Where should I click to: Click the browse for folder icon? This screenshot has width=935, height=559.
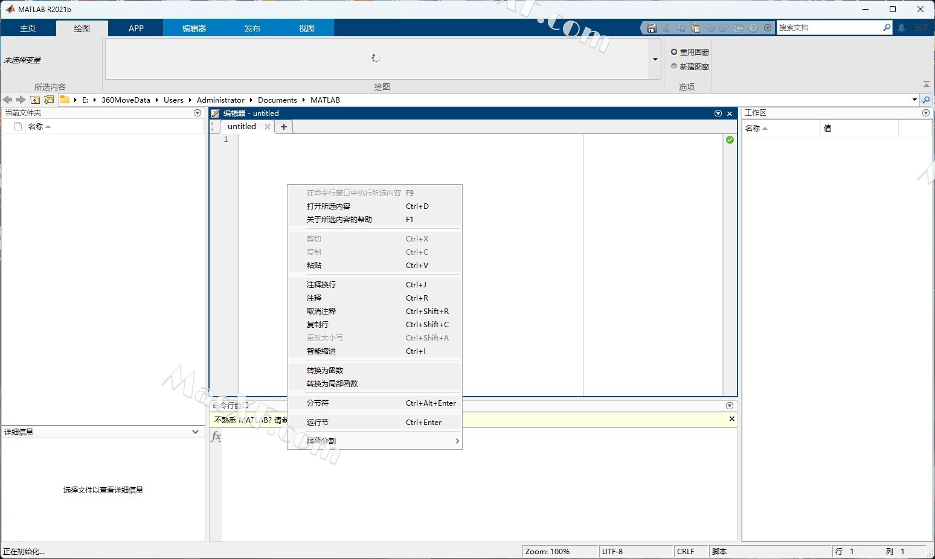click(x=49, y=100)
